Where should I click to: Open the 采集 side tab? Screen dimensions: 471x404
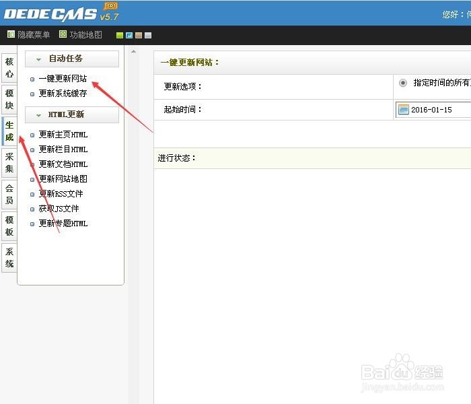[9, 163]
